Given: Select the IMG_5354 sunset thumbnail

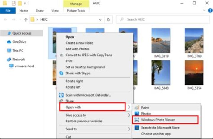Looking at the screenshot, I should pos(194,73).
